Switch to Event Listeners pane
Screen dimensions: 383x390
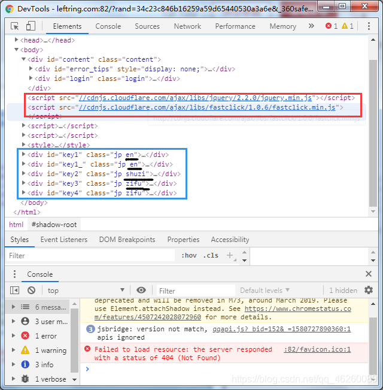(64, 240)
